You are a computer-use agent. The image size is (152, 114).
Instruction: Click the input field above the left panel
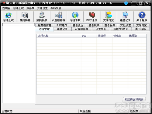tap(19, 25)
